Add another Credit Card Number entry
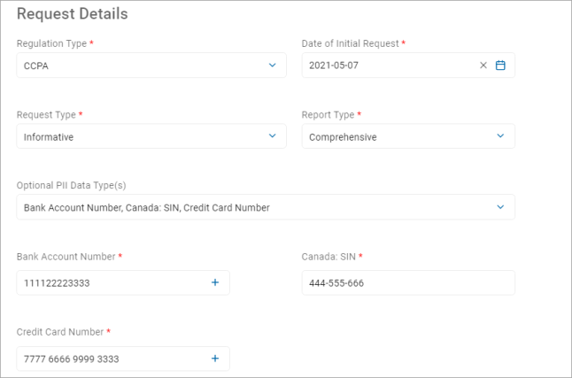Screen dimensions: 572x378 tap(214, 359)
